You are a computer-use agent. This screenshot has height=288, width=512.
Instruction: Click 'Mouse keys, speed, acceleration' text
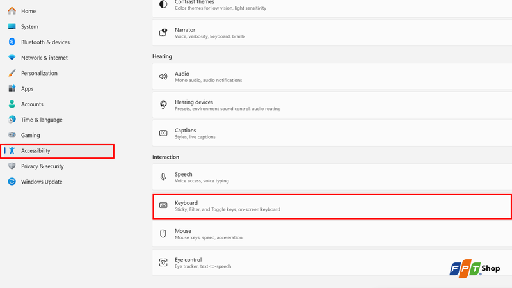point(209,237)
